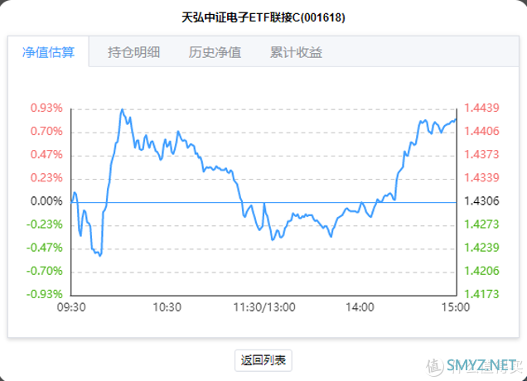Click the 15:00 time label
Image resolution: width=527 pixels, height=381 pixels.
pos(456,307)
